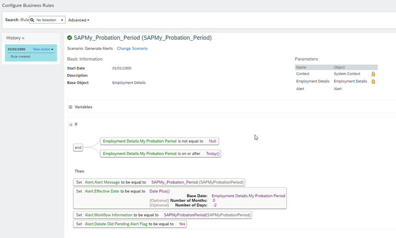The image size is (396, 238).
Task: Click the Change Scenario link
Action: [x=132, y=48]
